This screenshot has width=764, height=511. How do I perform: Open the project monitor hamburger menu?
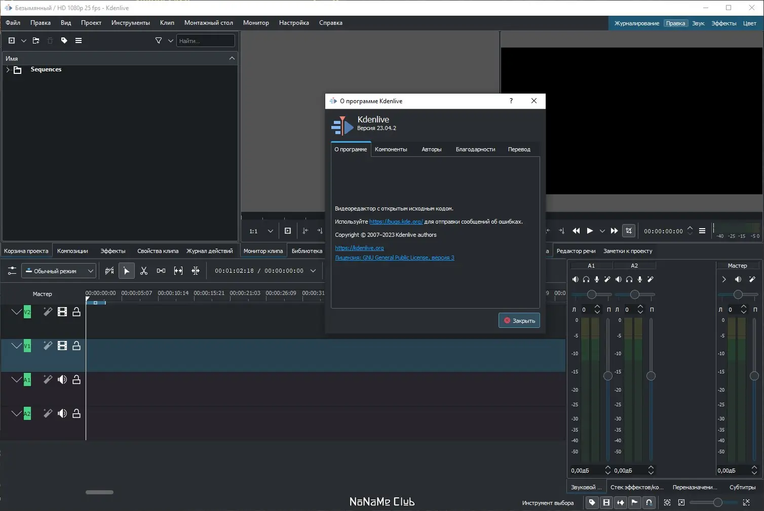pos(702,231)
